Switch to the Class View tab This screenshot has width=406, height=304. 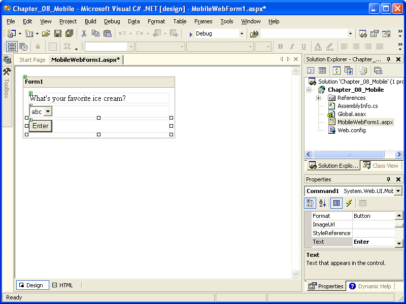pos(381,165)
